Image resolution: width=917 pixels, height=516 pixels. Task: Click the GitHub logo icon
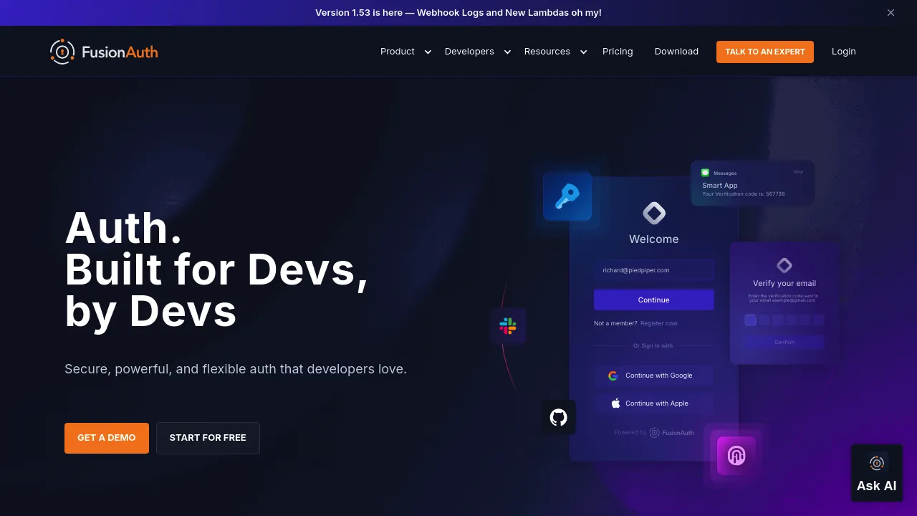(559, 417)
